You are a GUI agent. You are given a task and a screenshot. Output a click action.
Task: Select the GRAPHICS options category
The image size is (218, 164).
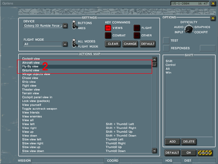click(x=202, y=27)
